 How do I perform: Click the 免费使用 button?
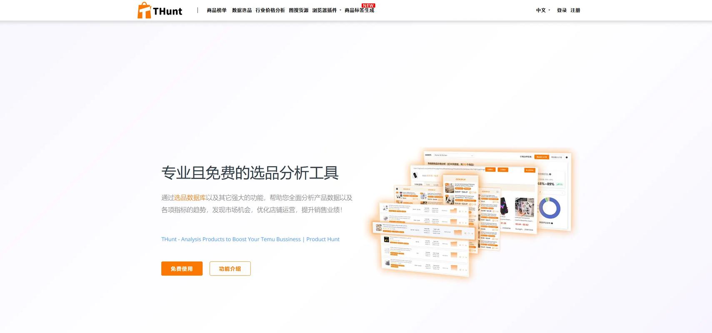[x=182, y=268]
